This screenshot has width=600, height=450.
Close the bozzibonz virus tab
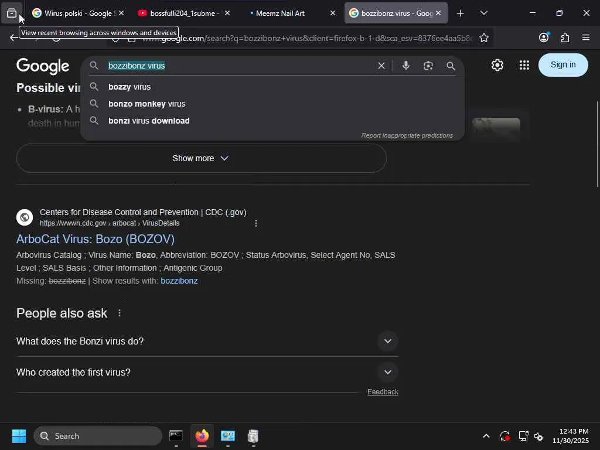click(438, 13)
